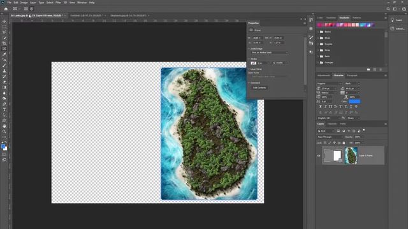Expand the Oranges gradient folder
The width and height of the screenshot is (408, 229).
(318, 62)
